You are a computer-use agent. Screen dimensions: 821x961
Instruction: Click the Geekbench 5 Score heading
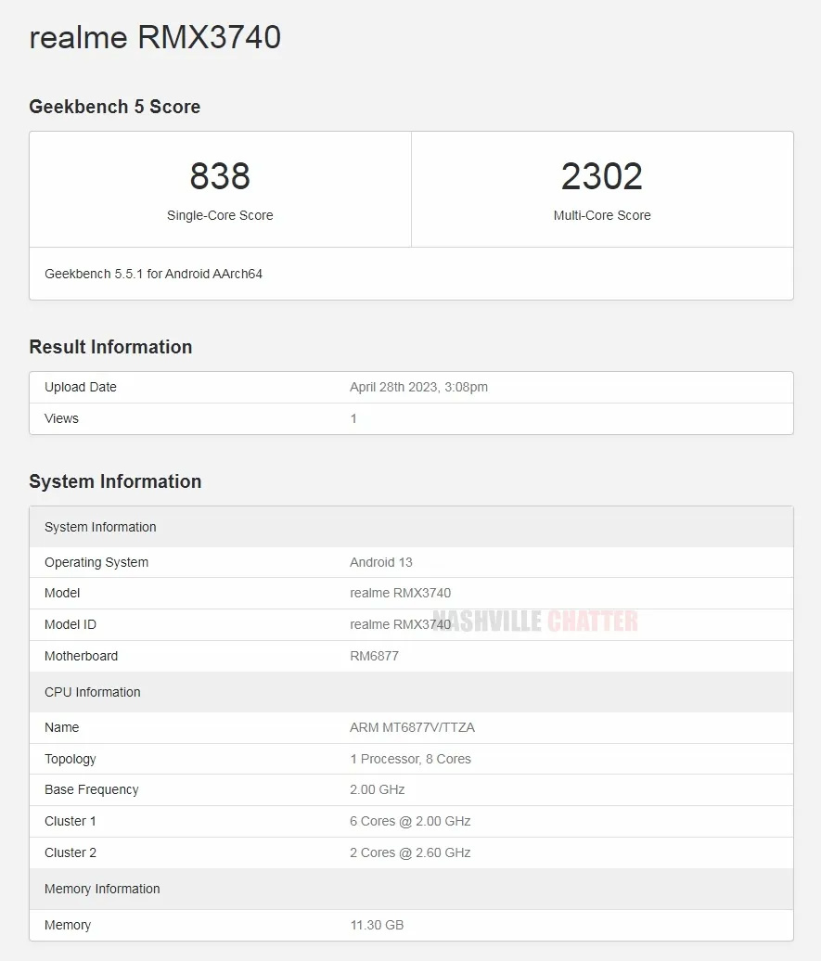point(114,107)
